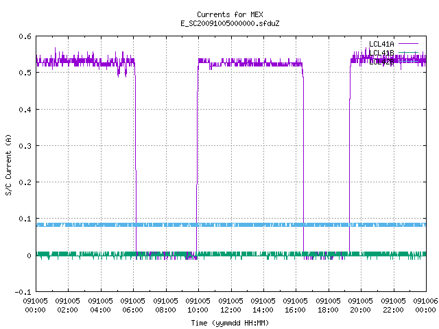Click the '091005 08:00' x-axis tick label
The image size is (439, 329).
coord(165,305)
